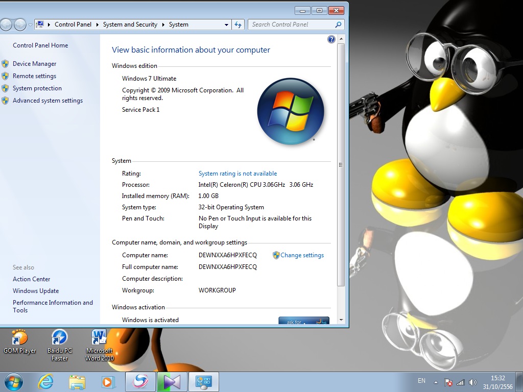The height and width of the screenshot is (392, 523).
Task: Click the 'WORKGROUP' value
Action: [217, 290]
